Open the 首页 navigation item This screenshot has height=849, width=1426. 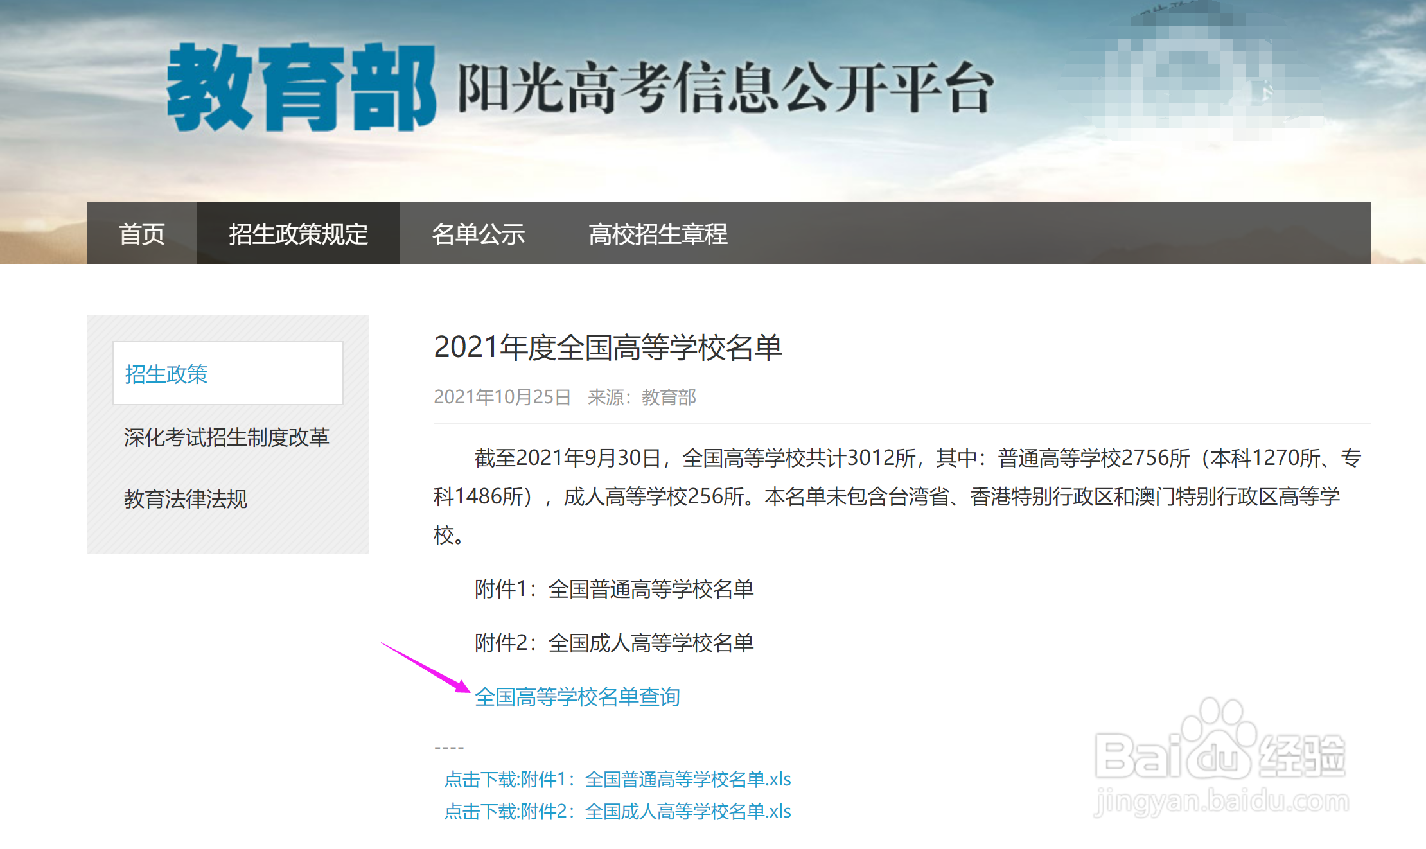coord(142,234)
